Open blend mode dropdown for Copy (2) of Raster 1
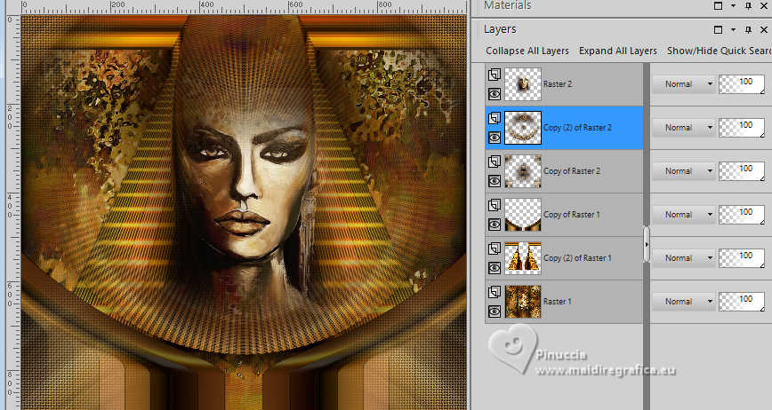Viewport: 772px width, 410px height. pyautogui.click(x=684, y=257)
